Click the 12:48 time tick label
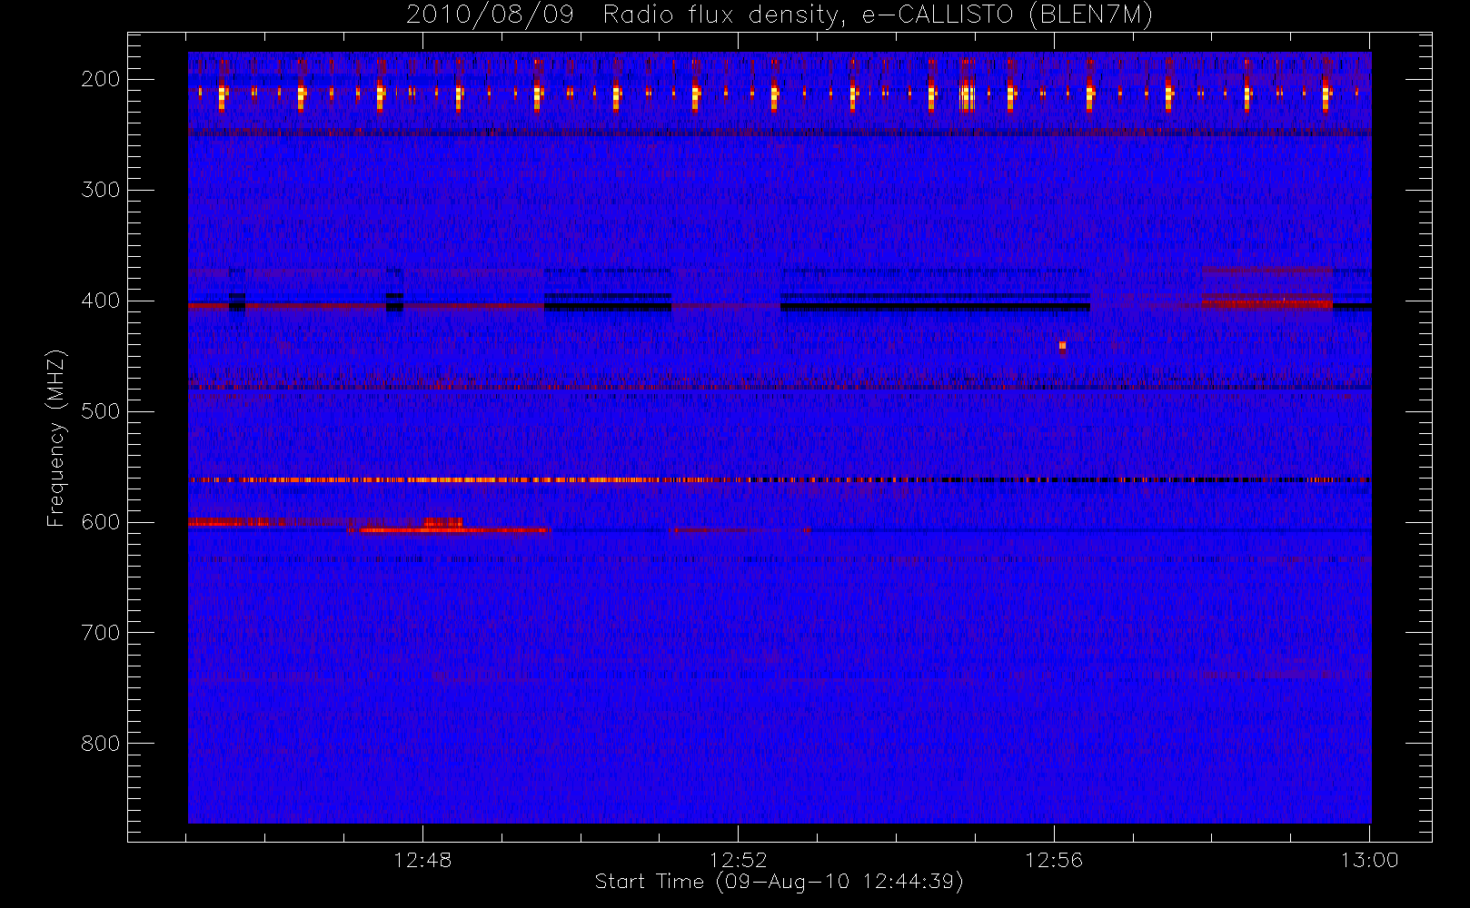This screenshot has width=1470, height=908. click(422, 860)
